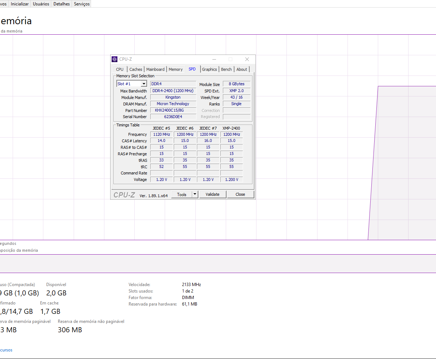Screen dimensions: 436x359
Task: Click the JEDEC #6 column header
Action: 185,128
